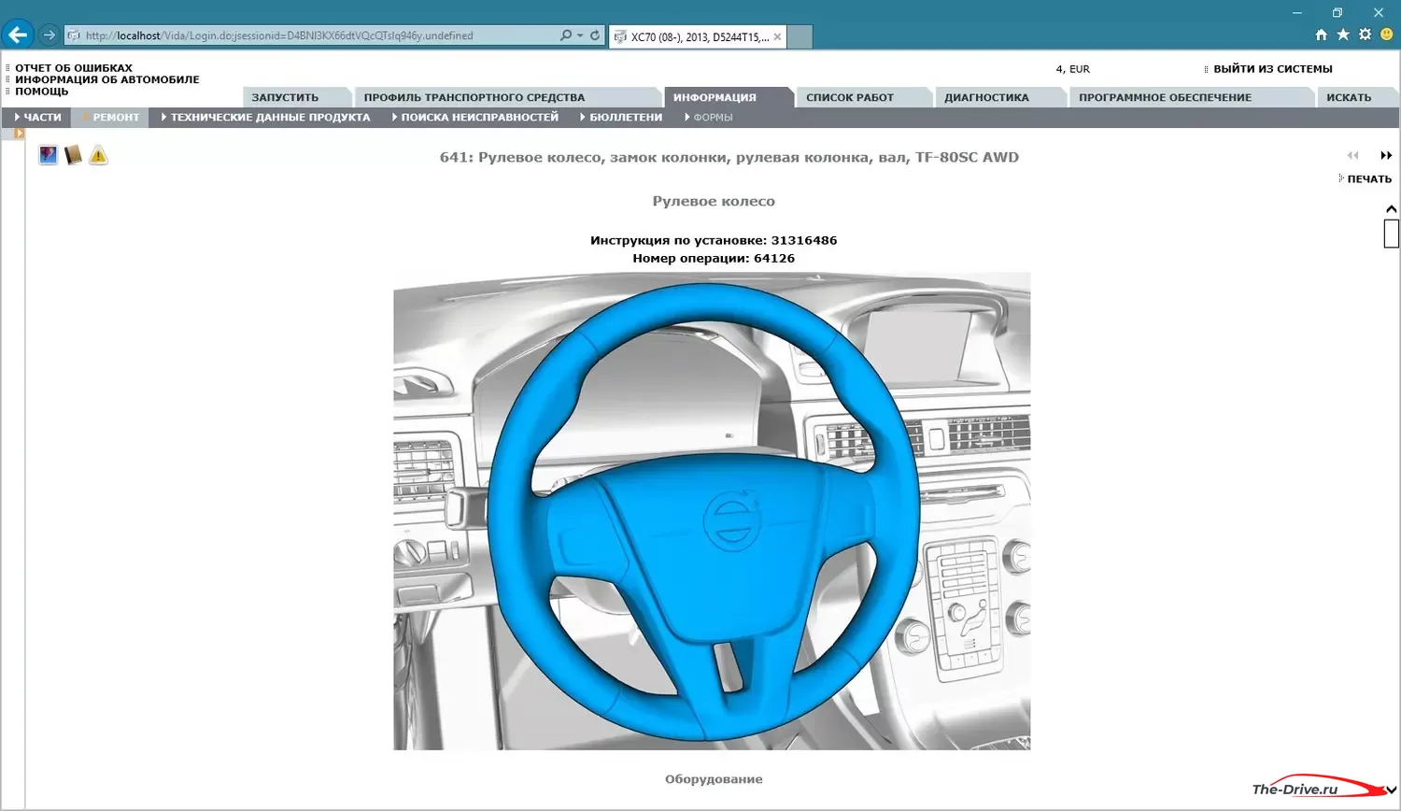Expand the orange side panel arrow
Viewport: 1401px width, 811px height.
(x=19, y=134)
